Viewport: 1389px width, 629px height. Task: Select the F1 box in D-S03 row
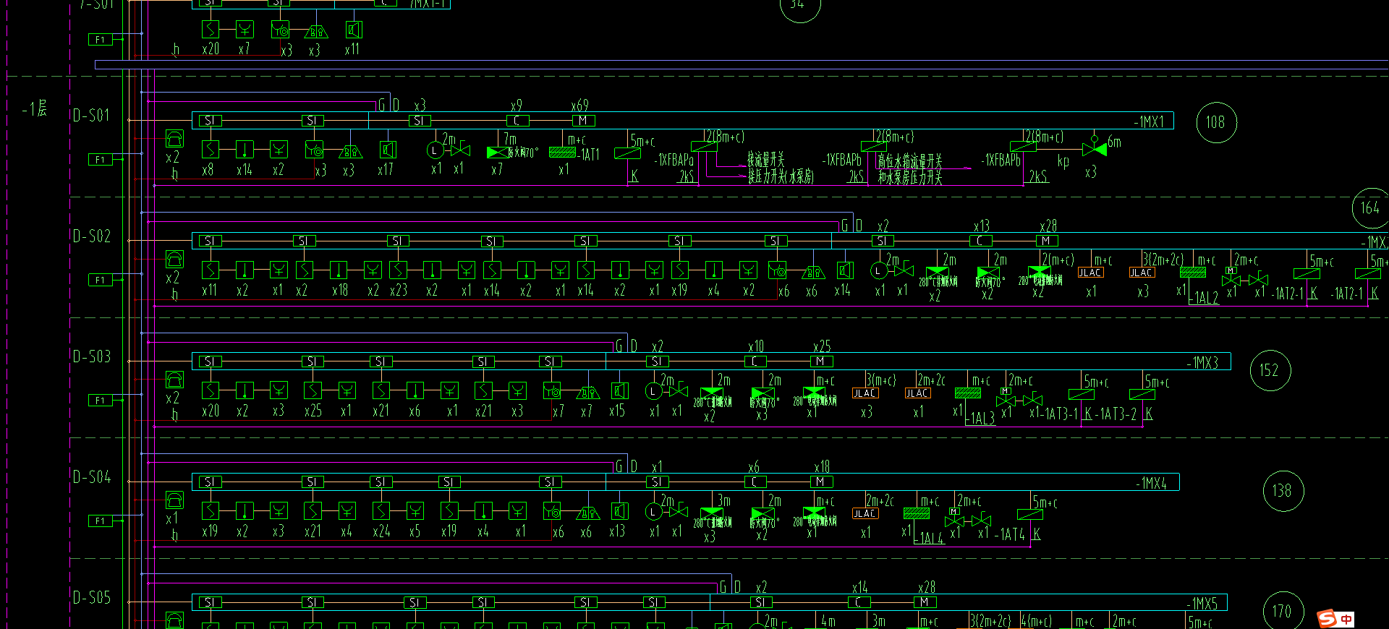coord(101,401)
